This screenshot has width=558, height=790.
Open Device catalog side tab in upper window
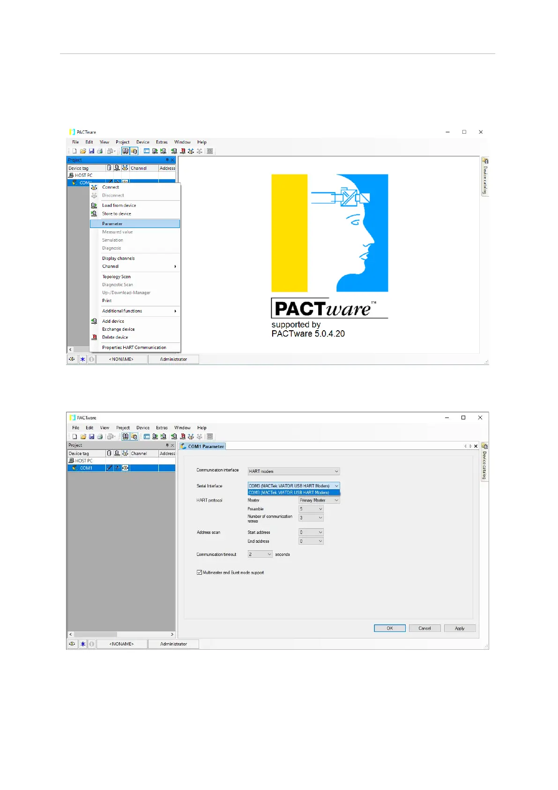(485, 176)
